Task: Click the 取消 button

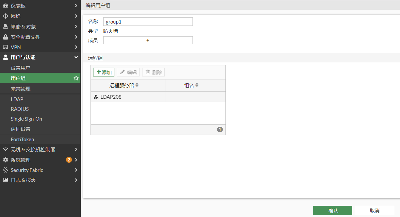Action: (x=374, y=210)
